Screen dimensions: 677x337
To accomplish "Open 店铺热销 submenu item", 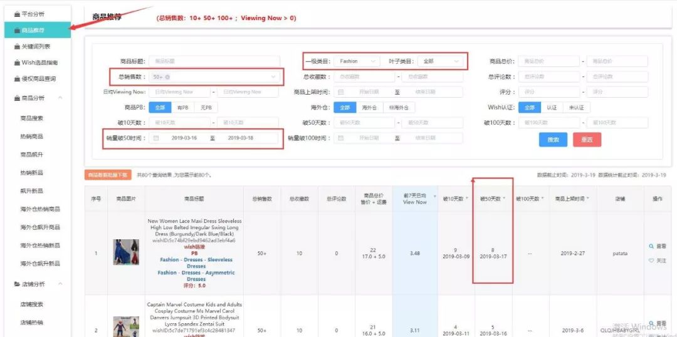I will coord(31,323).
